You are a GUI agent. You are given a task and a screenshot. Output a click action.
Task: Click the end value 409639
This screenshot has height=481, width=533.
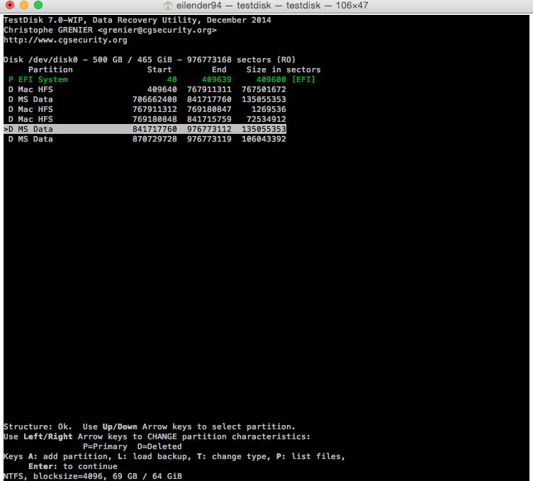[x=217, y=79]
